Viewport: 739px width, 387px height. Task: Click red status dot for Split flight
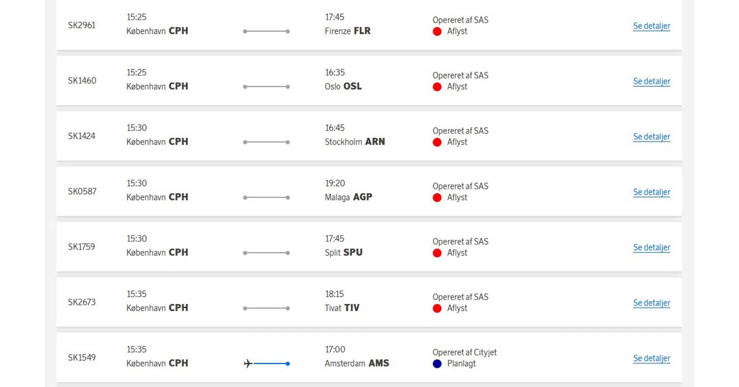437,253
